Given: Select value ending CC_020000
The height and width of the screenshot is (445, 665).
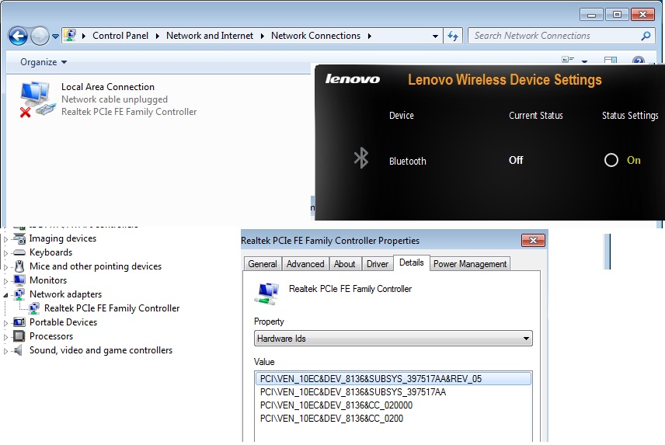Looking at the screenshot, I should (x=336, y=405).
